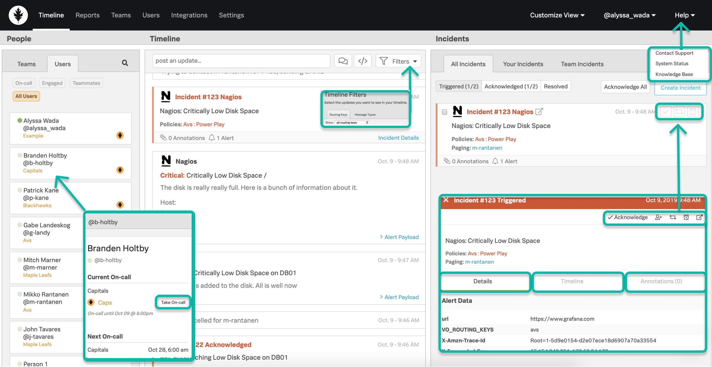Click add responders person-plus icon
Image resolution: width=712 pixels, height=367 pixels.
pos(658,217)
